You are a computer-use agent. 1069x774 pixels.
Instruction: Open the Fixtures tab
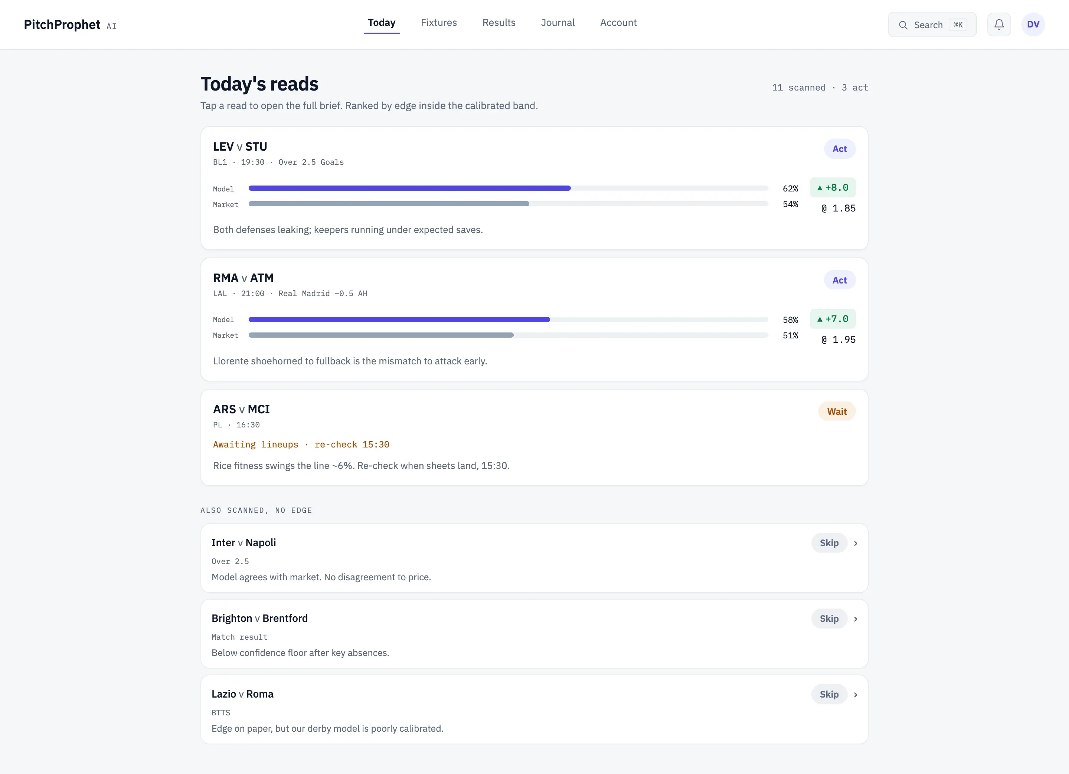tap(438, 23)
